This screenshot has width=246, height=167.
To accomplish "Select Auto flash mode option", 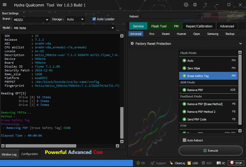I will (x=208, y=61).
